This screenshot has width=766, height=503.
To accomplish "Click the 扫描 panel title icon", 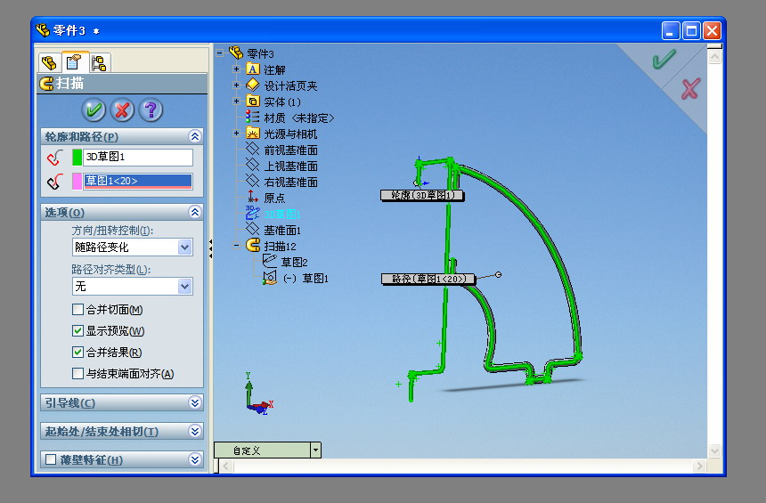I will pyautogui.click(x=46, y=84).
